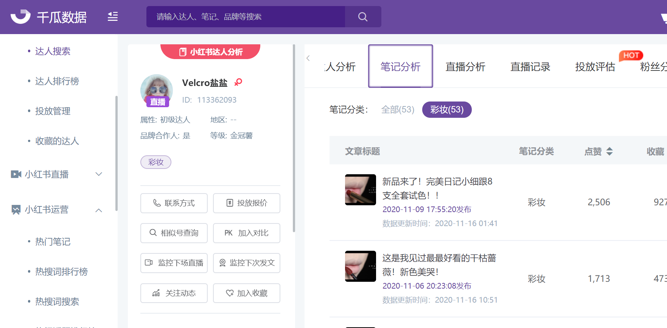Click the female gender icon beside Velcro盐盐
Screen dimensions: 667x328
[x=238, y=82]
